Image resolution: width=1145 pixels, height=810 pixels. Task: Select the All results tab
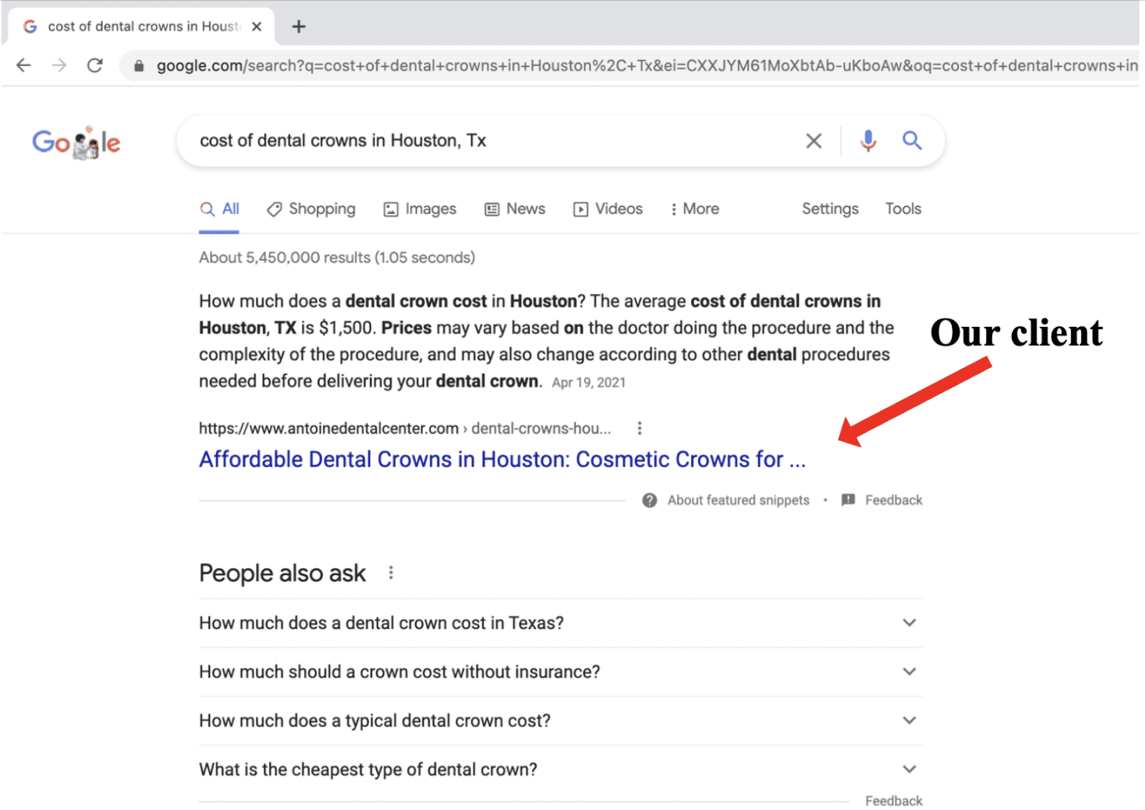tap(220, 209)
